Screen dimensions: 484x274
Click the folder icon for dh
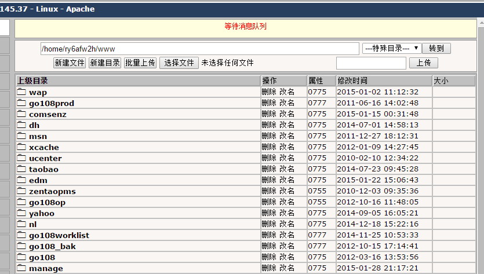(x=21, y=125)
